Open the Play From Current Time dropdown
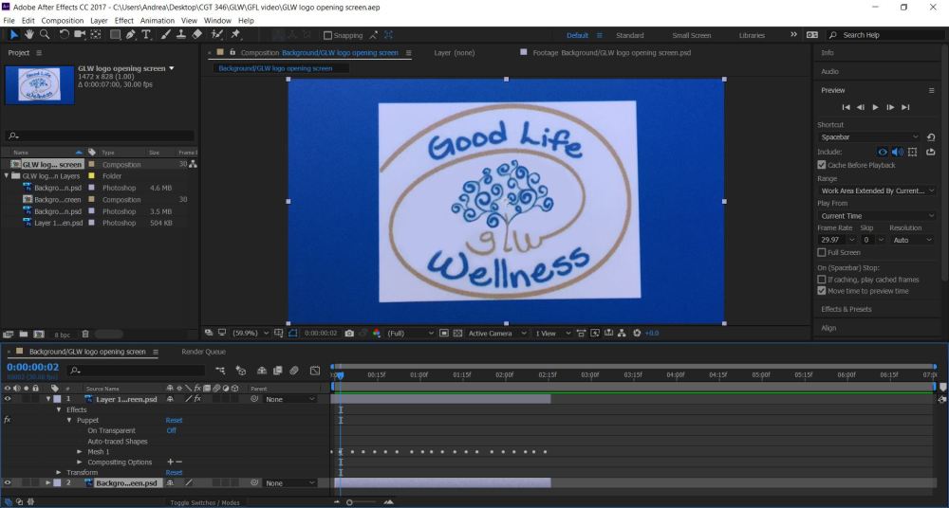Image resolution: width=949 pixels, height=508 pixels. [x=876, y=216]
